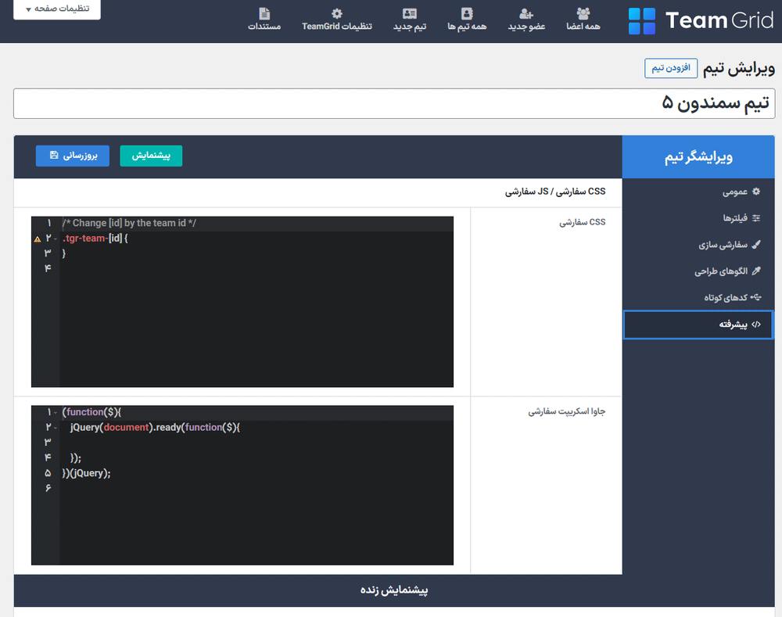This screenshot has width=782, height=617.
Task: Collapse the fold arrow on JavaScript line 2
Action: point(56,428)
